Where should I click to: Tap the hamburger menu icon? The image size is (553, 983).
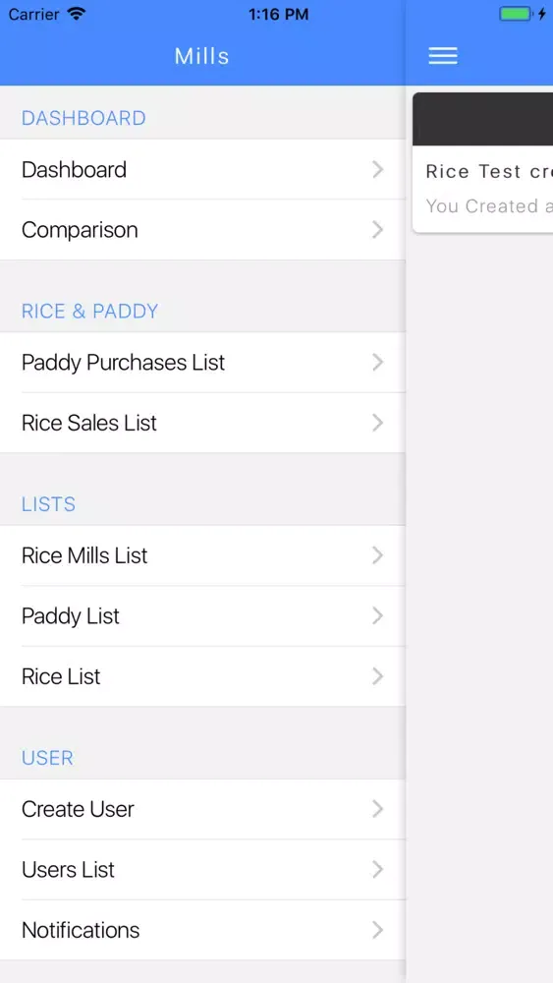(443, 56)
